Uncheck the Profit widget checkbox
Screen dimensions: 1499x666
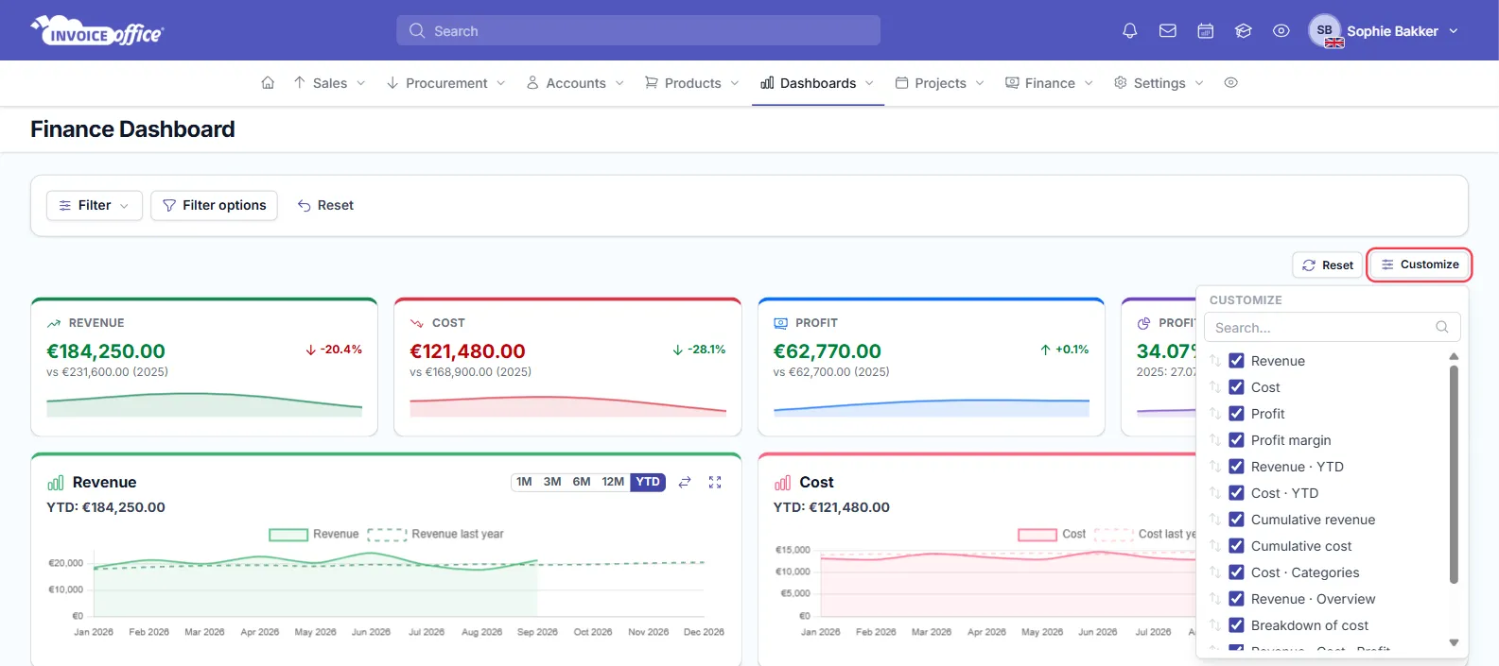tap(1236, 413)
